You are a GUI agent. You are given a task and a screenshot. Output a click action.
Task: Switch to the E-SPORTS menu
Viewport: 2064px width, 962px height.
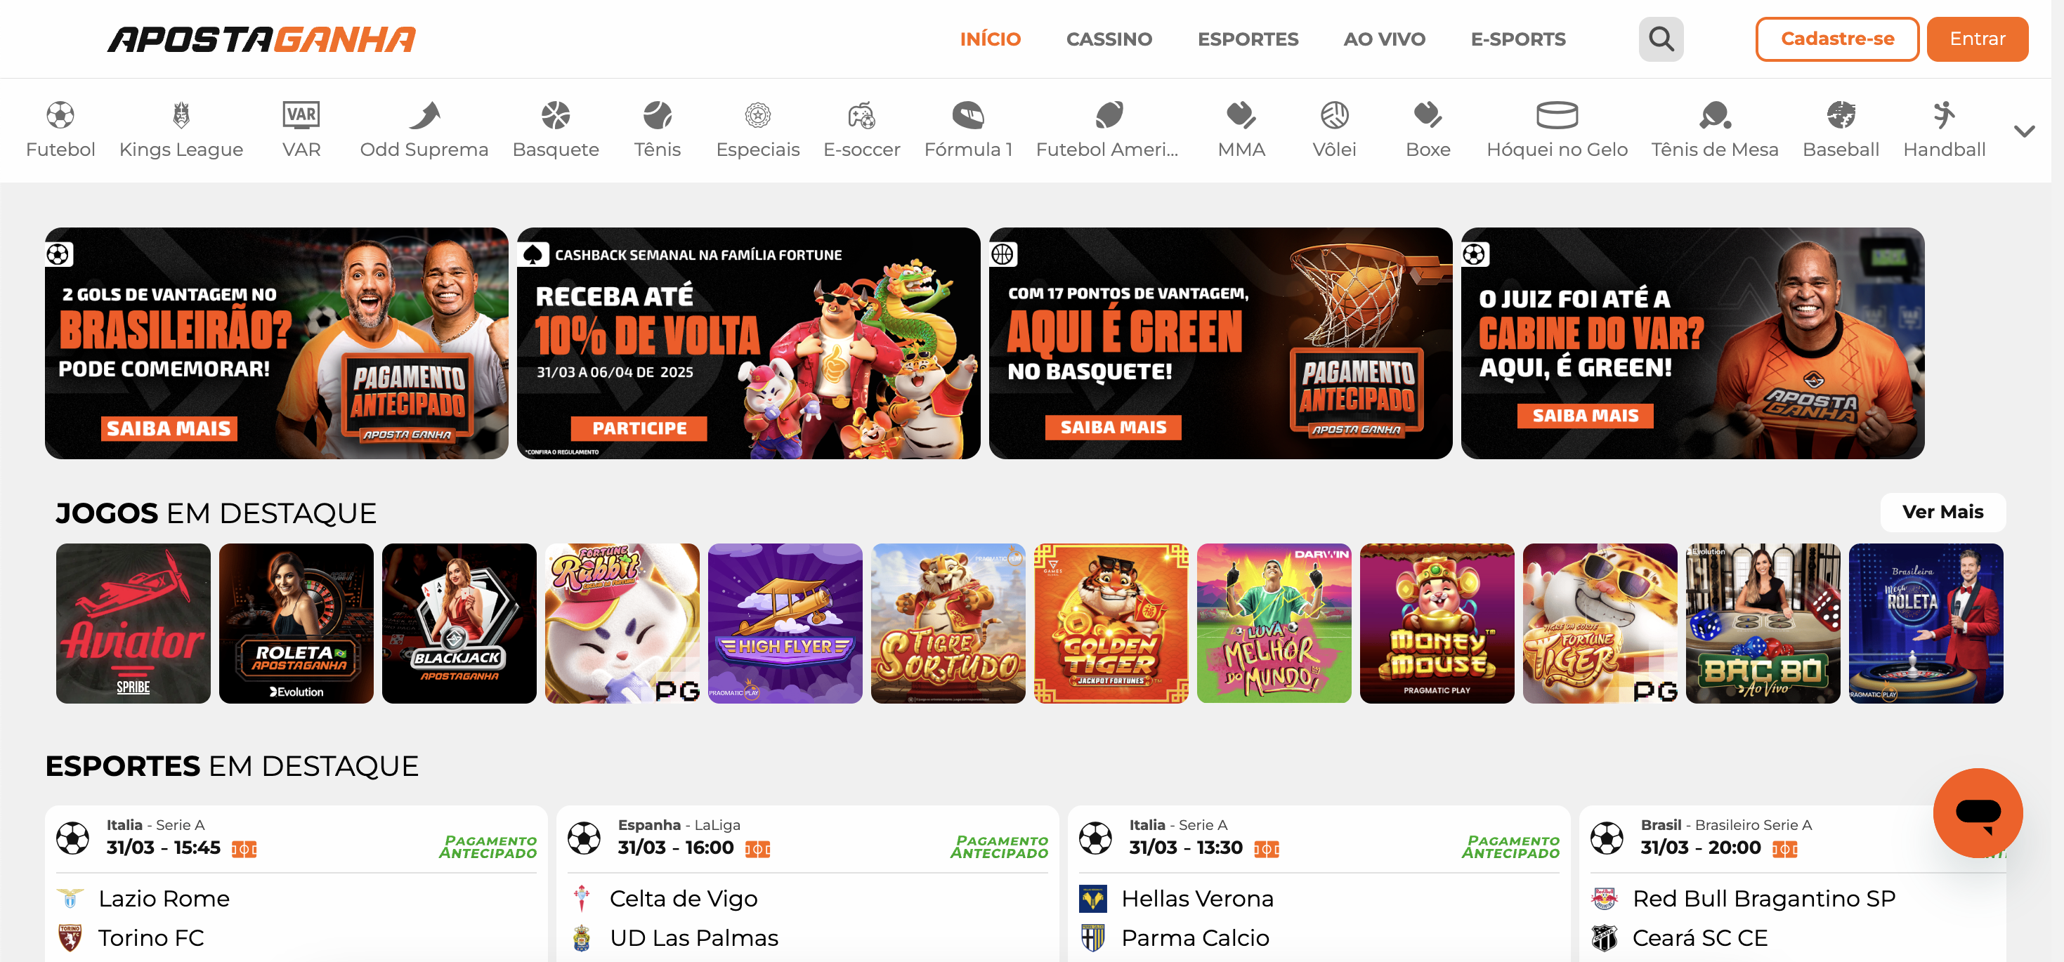click(1517, 39)
